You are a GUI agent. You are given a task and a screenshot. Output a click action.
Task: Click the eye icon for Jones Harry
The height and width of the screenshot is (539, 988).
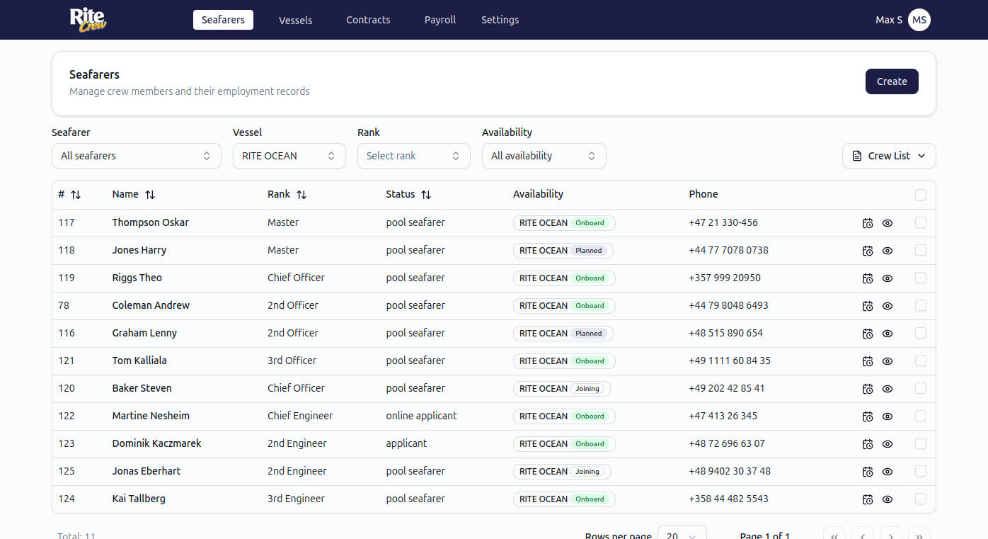click(x=888, y=251)
